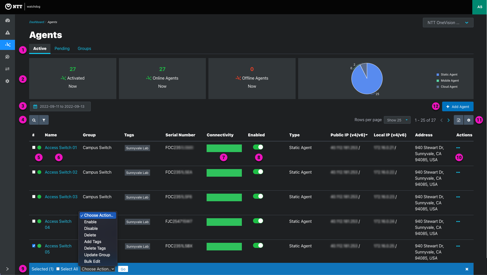Switch to the Active tab

[x=40, y=48]
